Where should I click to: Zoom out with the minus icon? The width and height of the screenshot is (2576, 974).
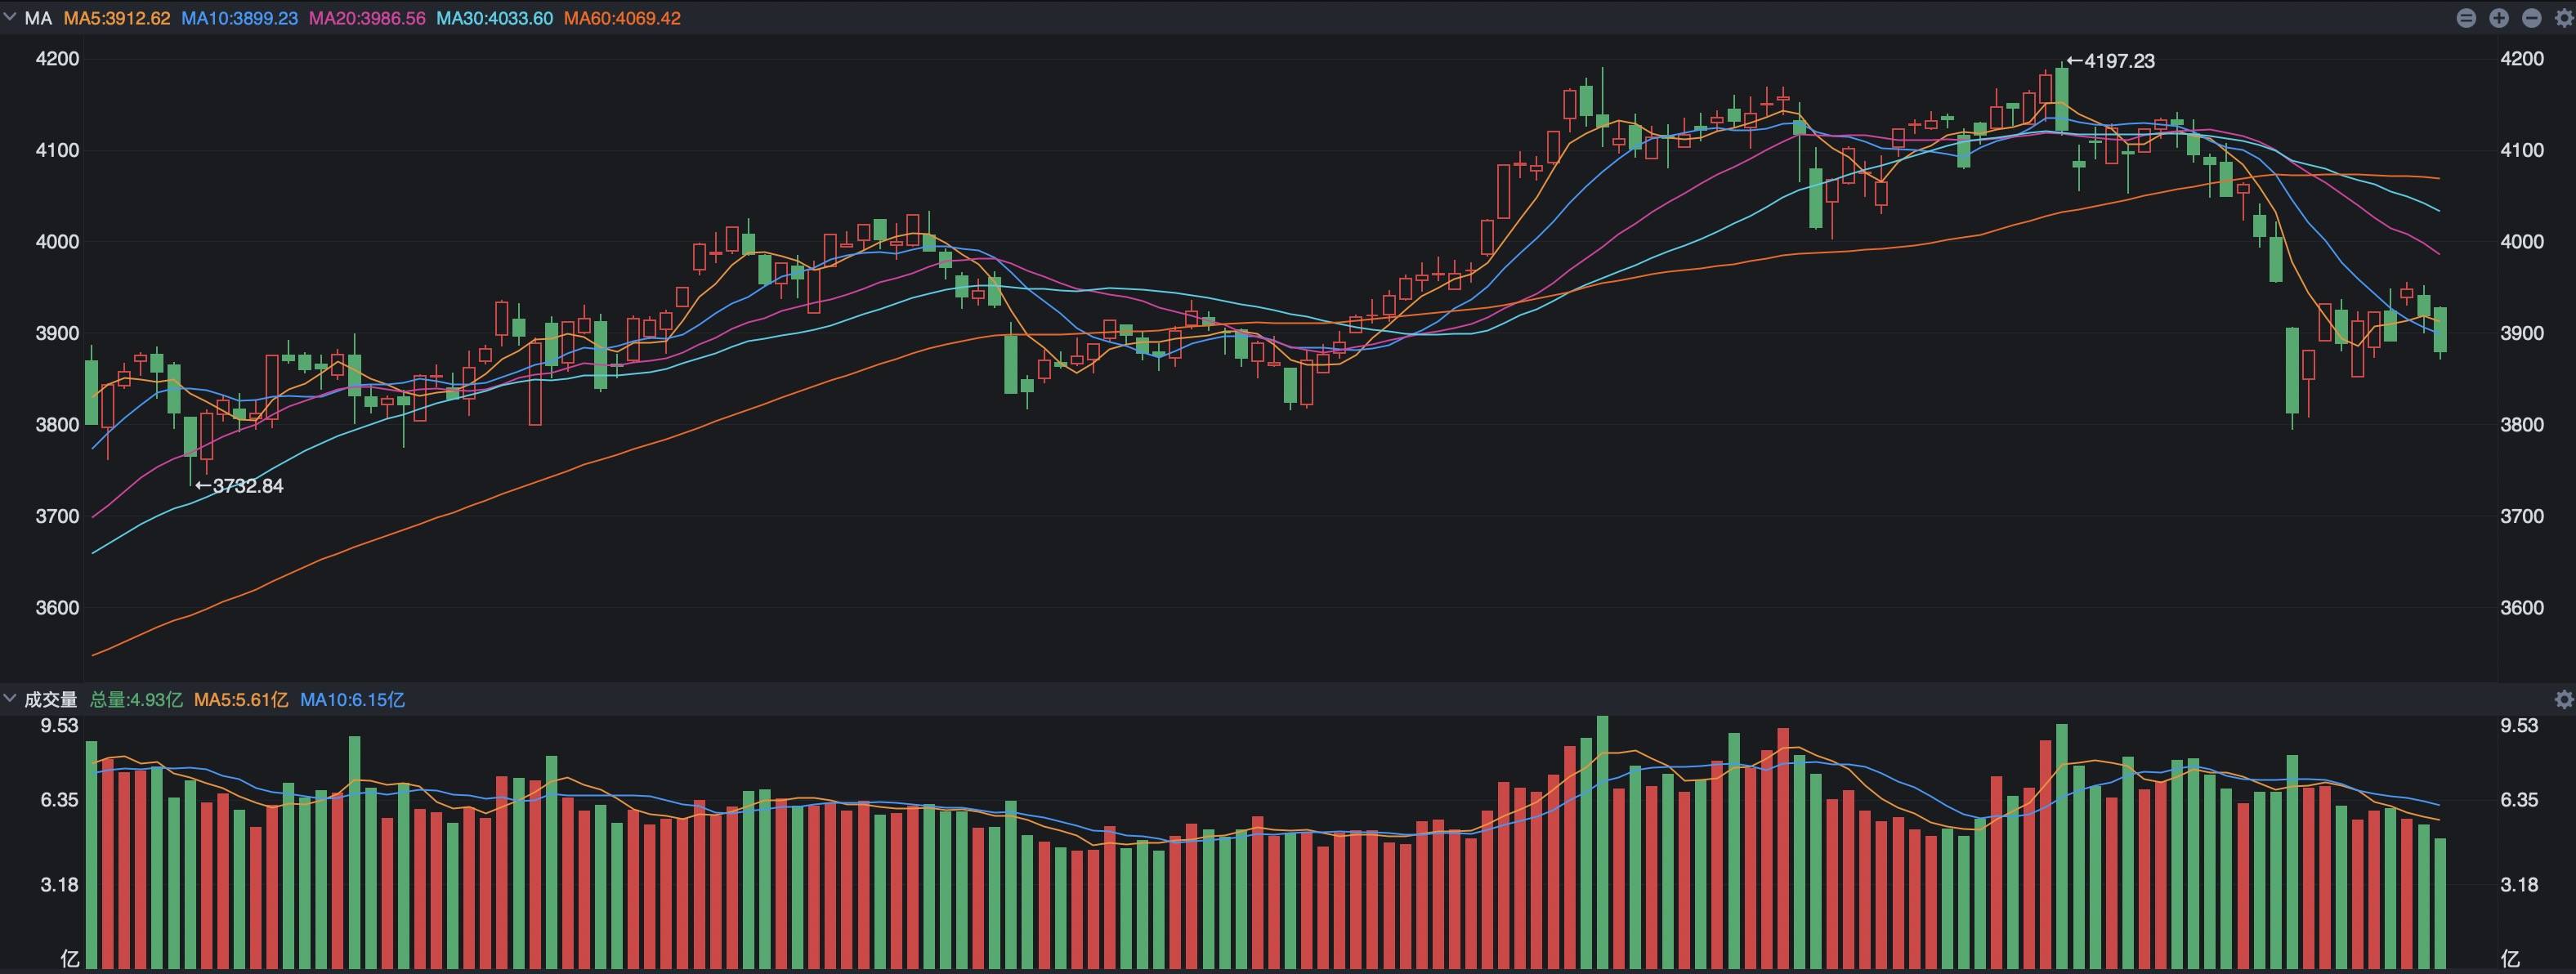click(x=2532, y=18)
